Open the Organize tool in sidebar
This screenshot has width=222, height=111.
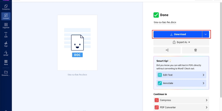coord(6,26)
